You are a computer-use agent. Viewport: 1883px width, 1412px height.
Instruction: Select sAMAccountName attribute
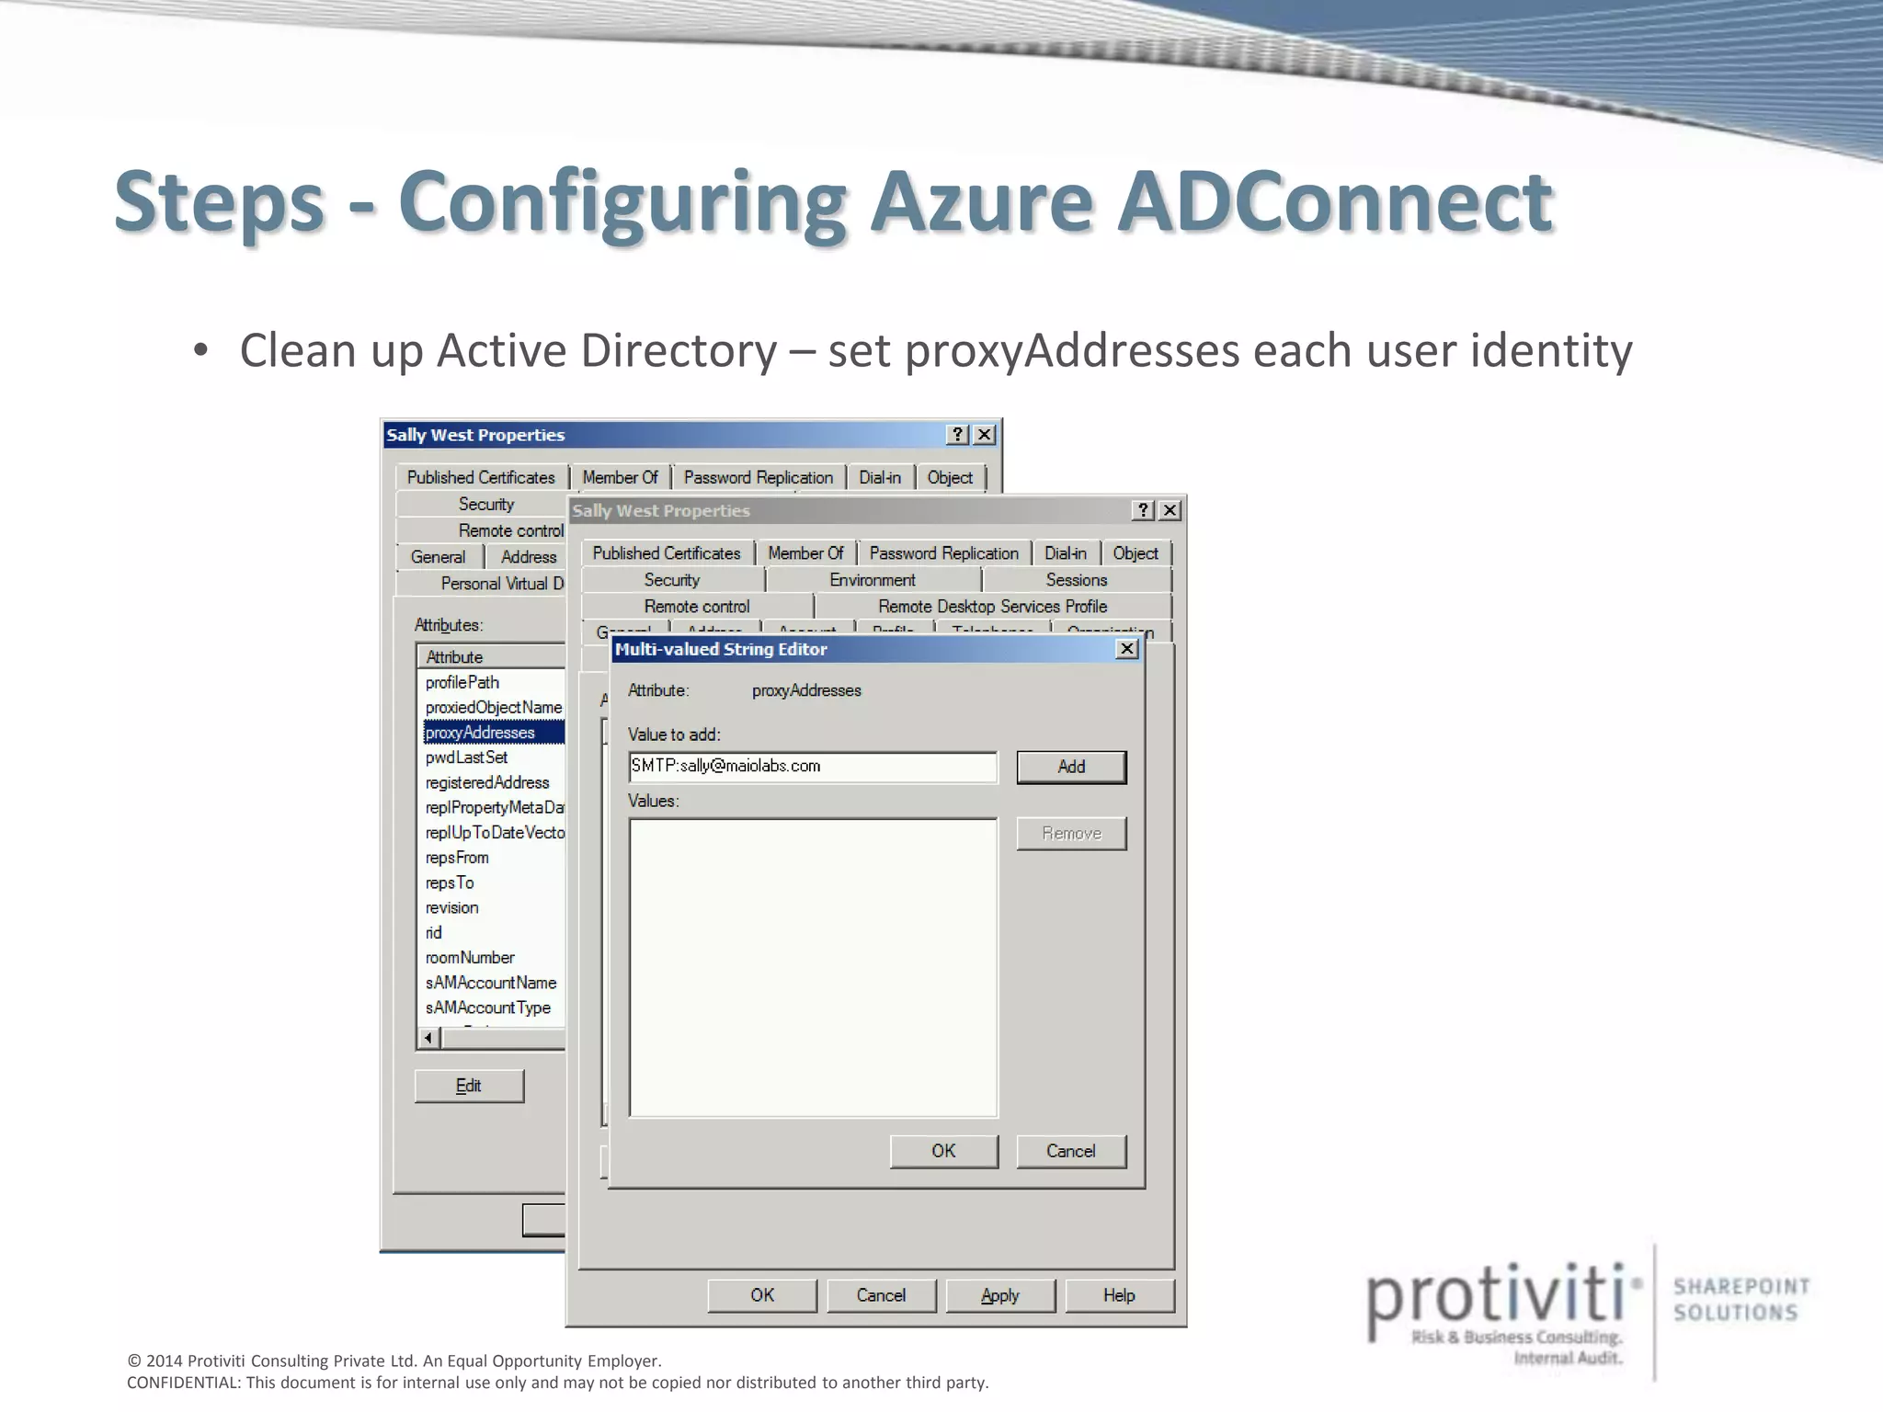point(491,984)
